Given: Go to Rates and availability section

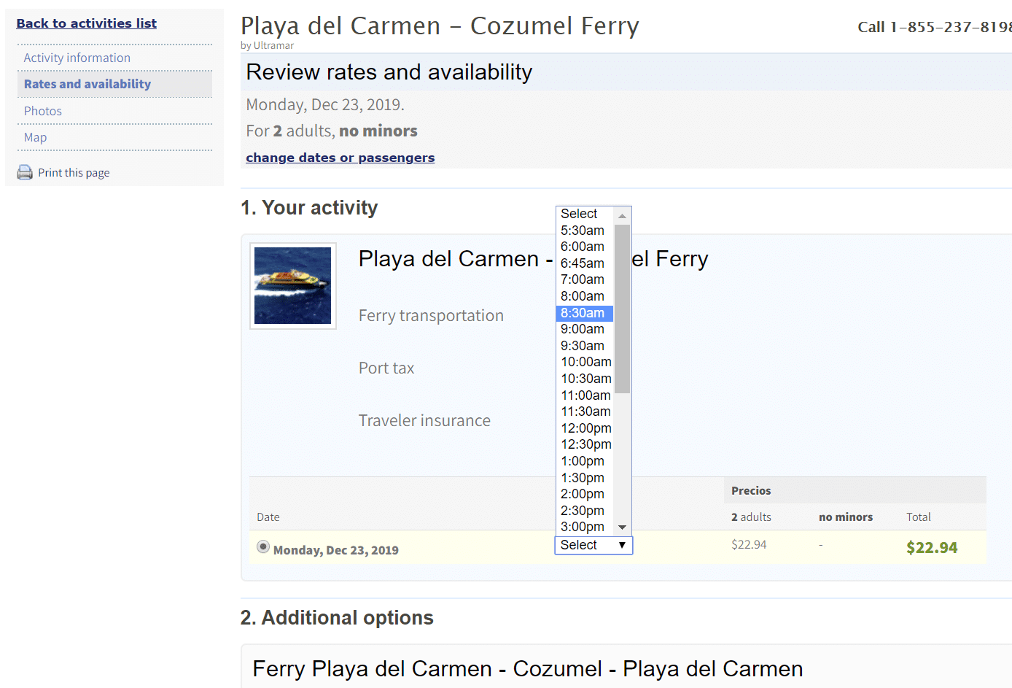Looking at the screenshot, I should click(x=87, y=84).
